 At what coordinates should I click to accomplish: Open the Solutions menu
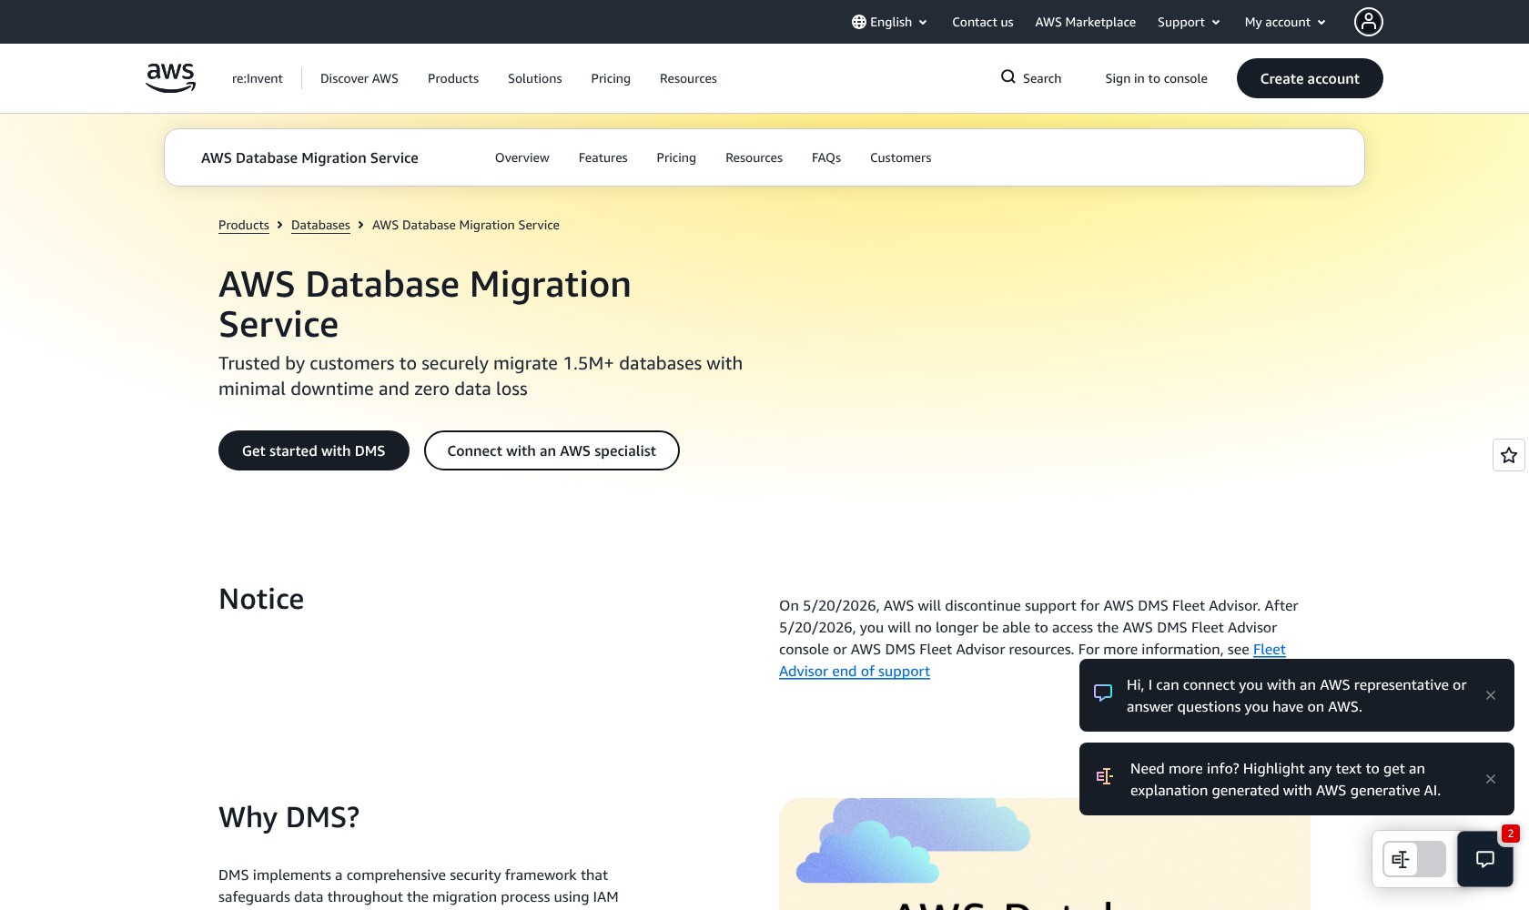pos(535,78)
